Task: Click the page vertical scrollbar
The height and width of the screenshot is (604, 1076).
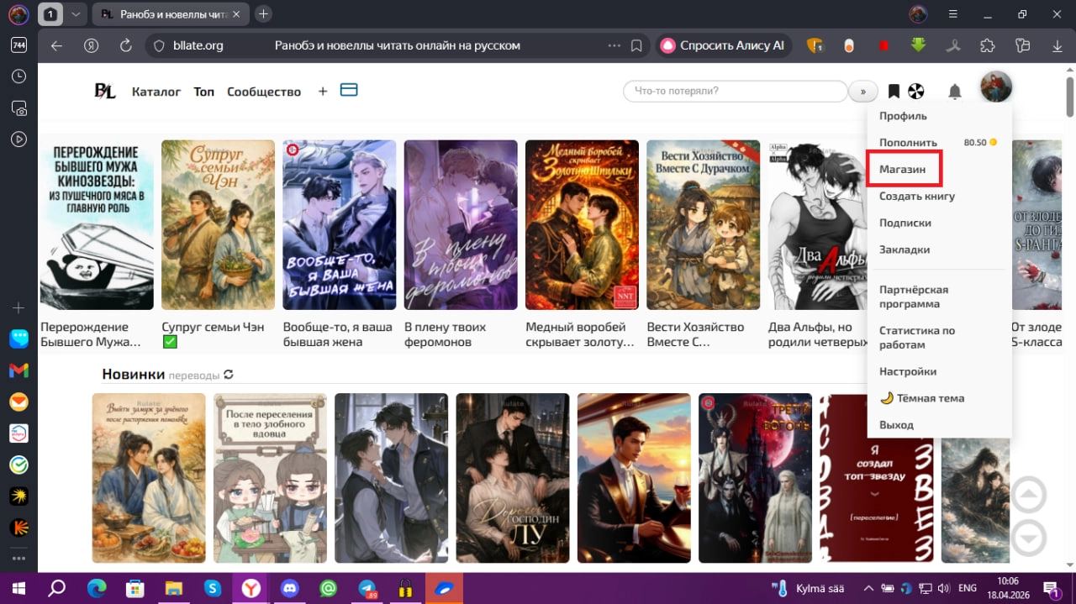Action: point(1069,97)
